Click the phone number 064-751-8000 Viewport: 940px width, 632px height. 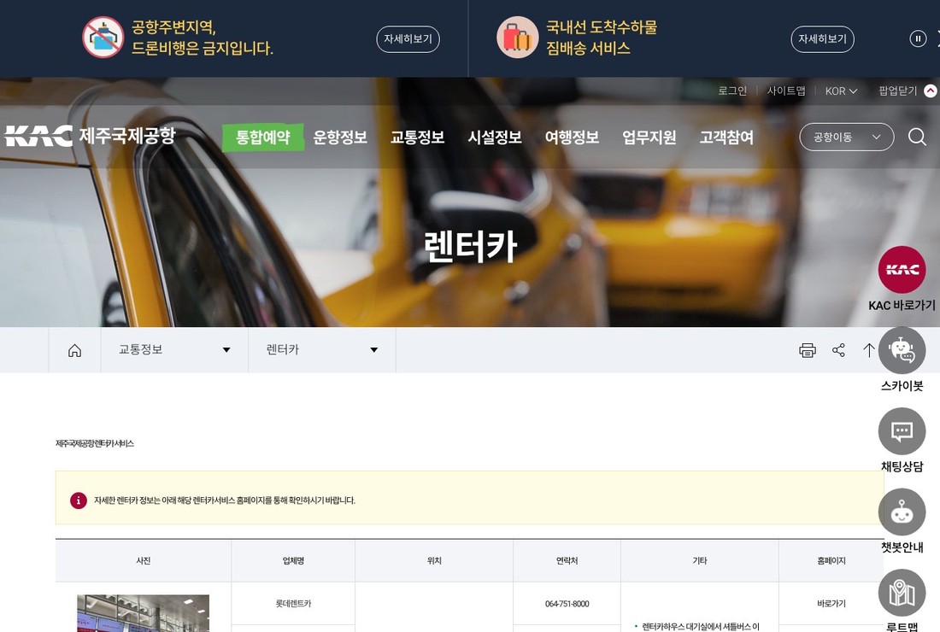pos(567,604)
